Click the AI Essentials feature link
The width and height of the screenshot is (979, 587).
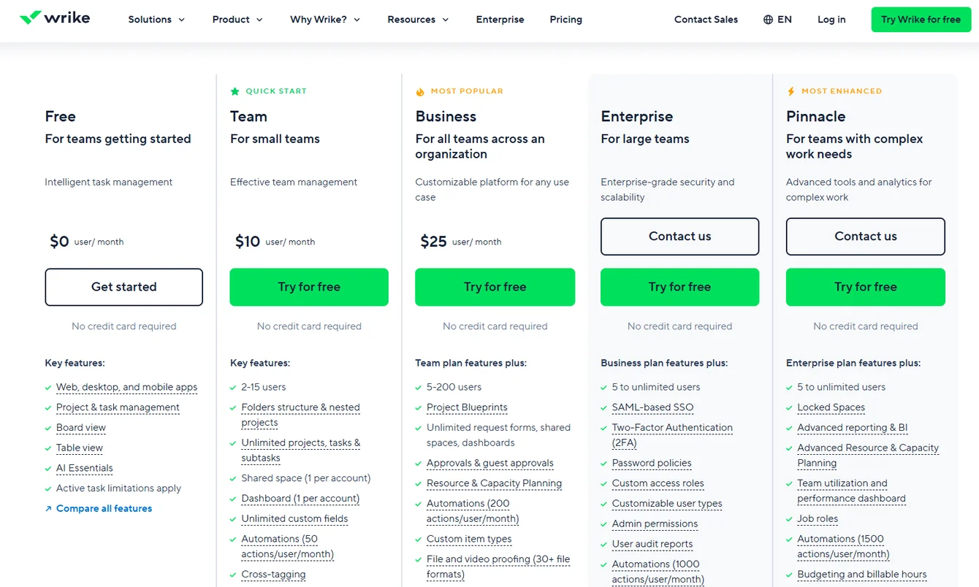point(85,469)
